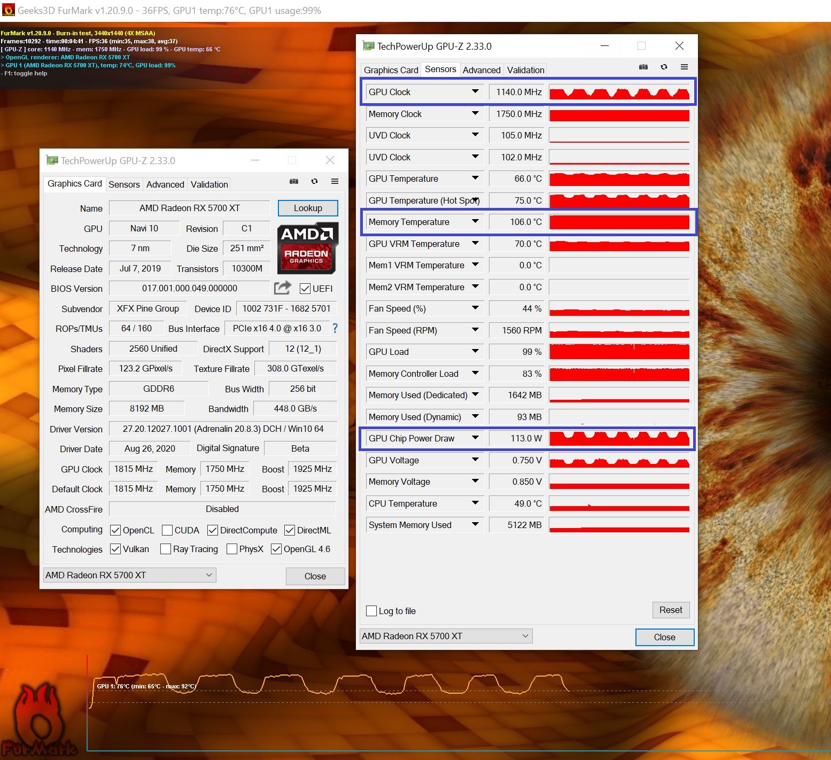Switch to Graphics Card tab in Sensors window

point(391,70)
